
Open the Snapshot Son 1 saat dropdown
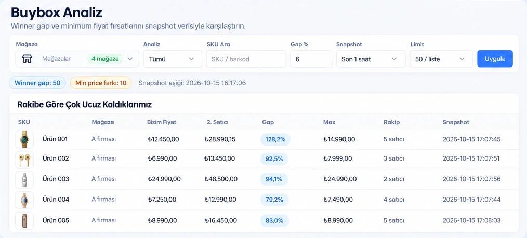point(371,59)
